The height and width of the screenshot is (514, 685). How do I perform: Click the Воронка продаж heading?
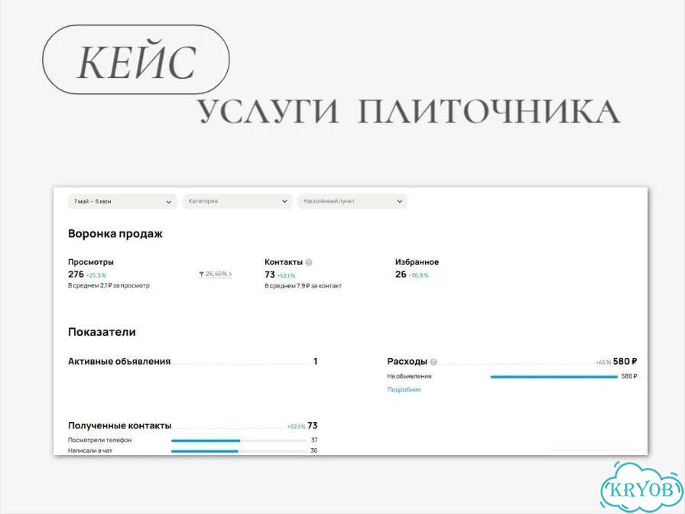click(115, 234)
